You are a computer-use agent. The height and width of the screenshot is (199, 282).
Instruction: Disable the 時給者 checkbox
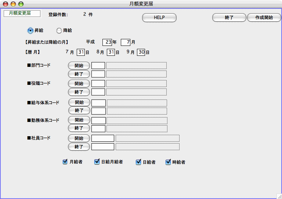click(x=168, y=162)
